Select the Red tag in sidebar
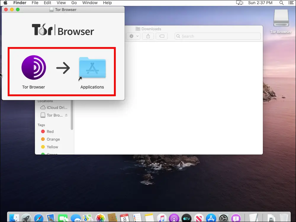 tap(47, 131)
